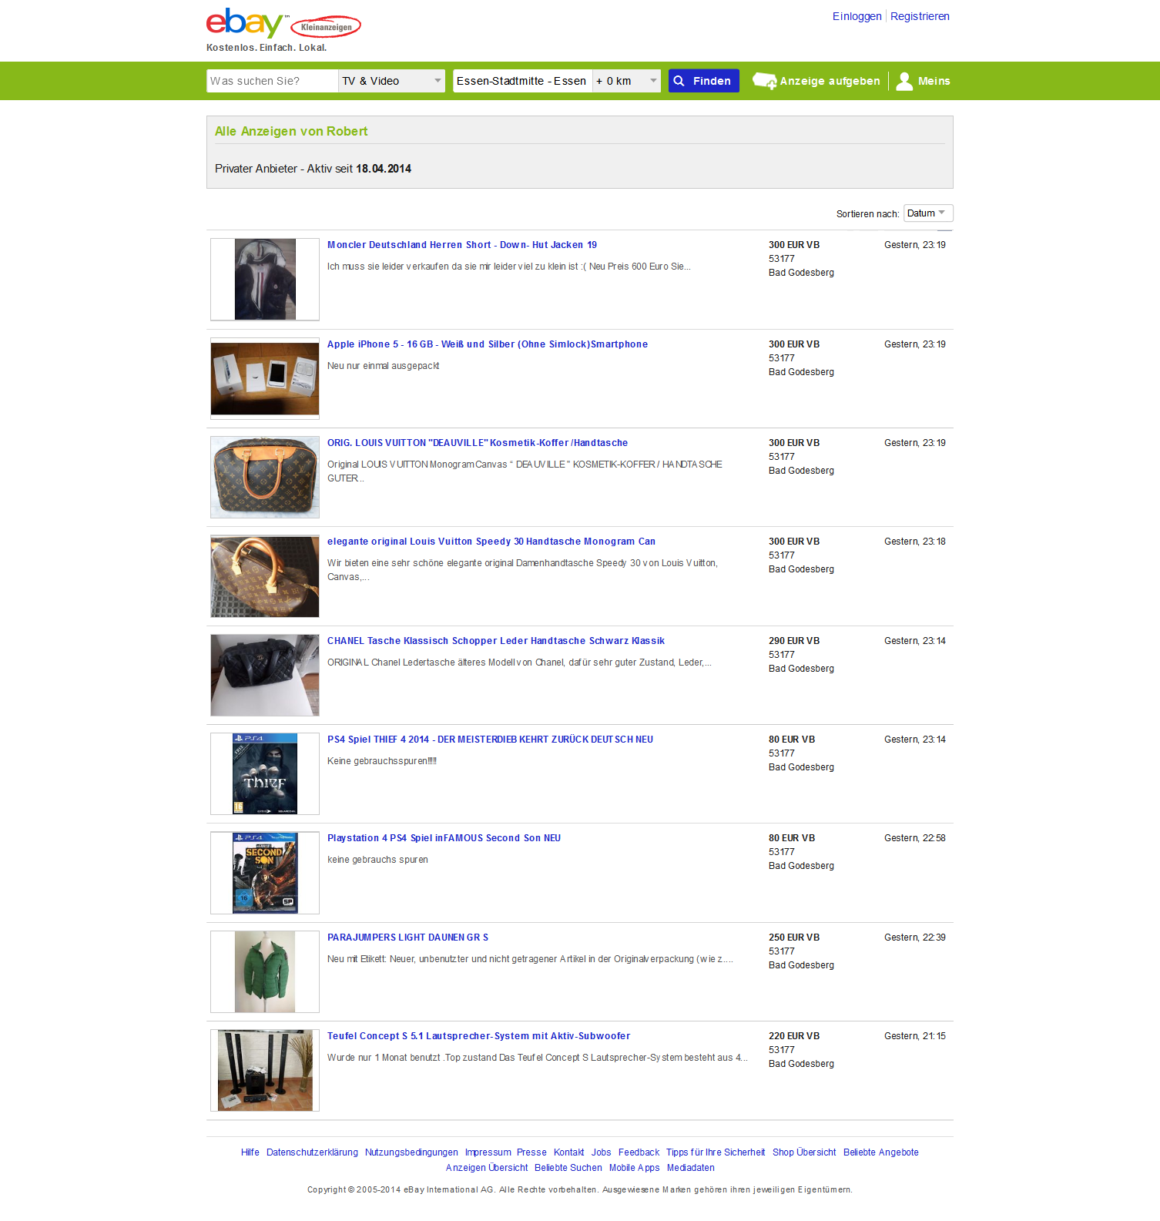1160x1221 pixels.
Task: Open elegante original Louis Vuitton Speedy listing
Action: (491, 542)
